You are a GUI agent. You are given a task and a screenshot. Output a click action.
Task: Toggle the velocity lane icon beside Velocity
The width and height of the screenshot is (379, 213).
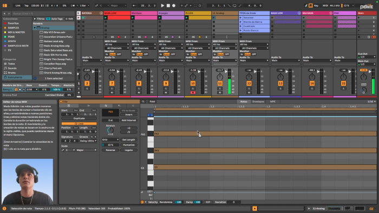pyautogui.click(x=142, y=202)
